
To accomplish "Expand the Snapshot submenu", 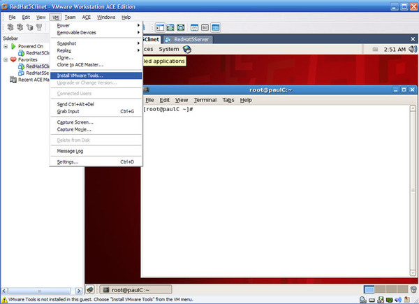I will [x=96, y=43].
